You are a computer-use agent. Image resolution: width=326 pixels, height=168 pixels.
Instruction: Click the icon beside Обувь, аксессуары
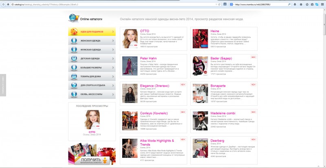tap(74, 94)
